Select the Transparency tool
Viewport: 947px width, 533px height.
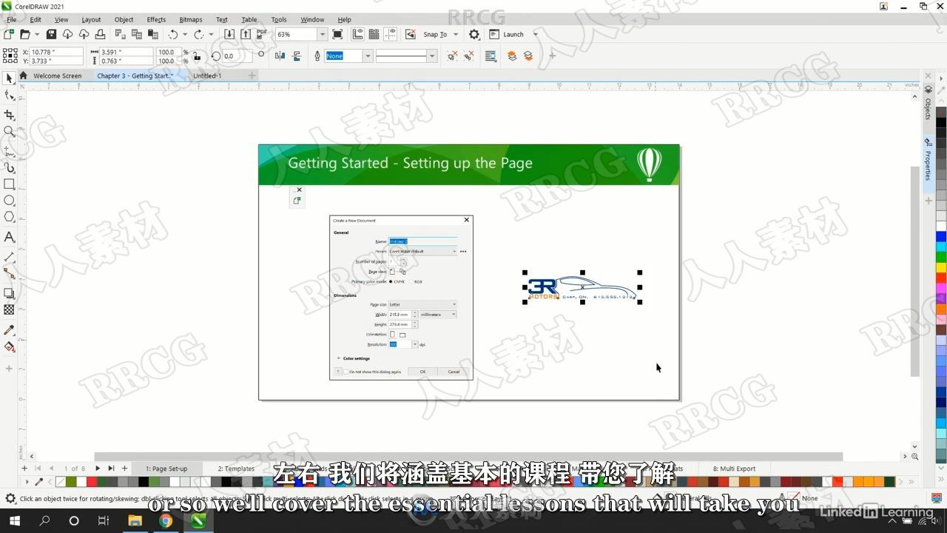click(9, 310)
